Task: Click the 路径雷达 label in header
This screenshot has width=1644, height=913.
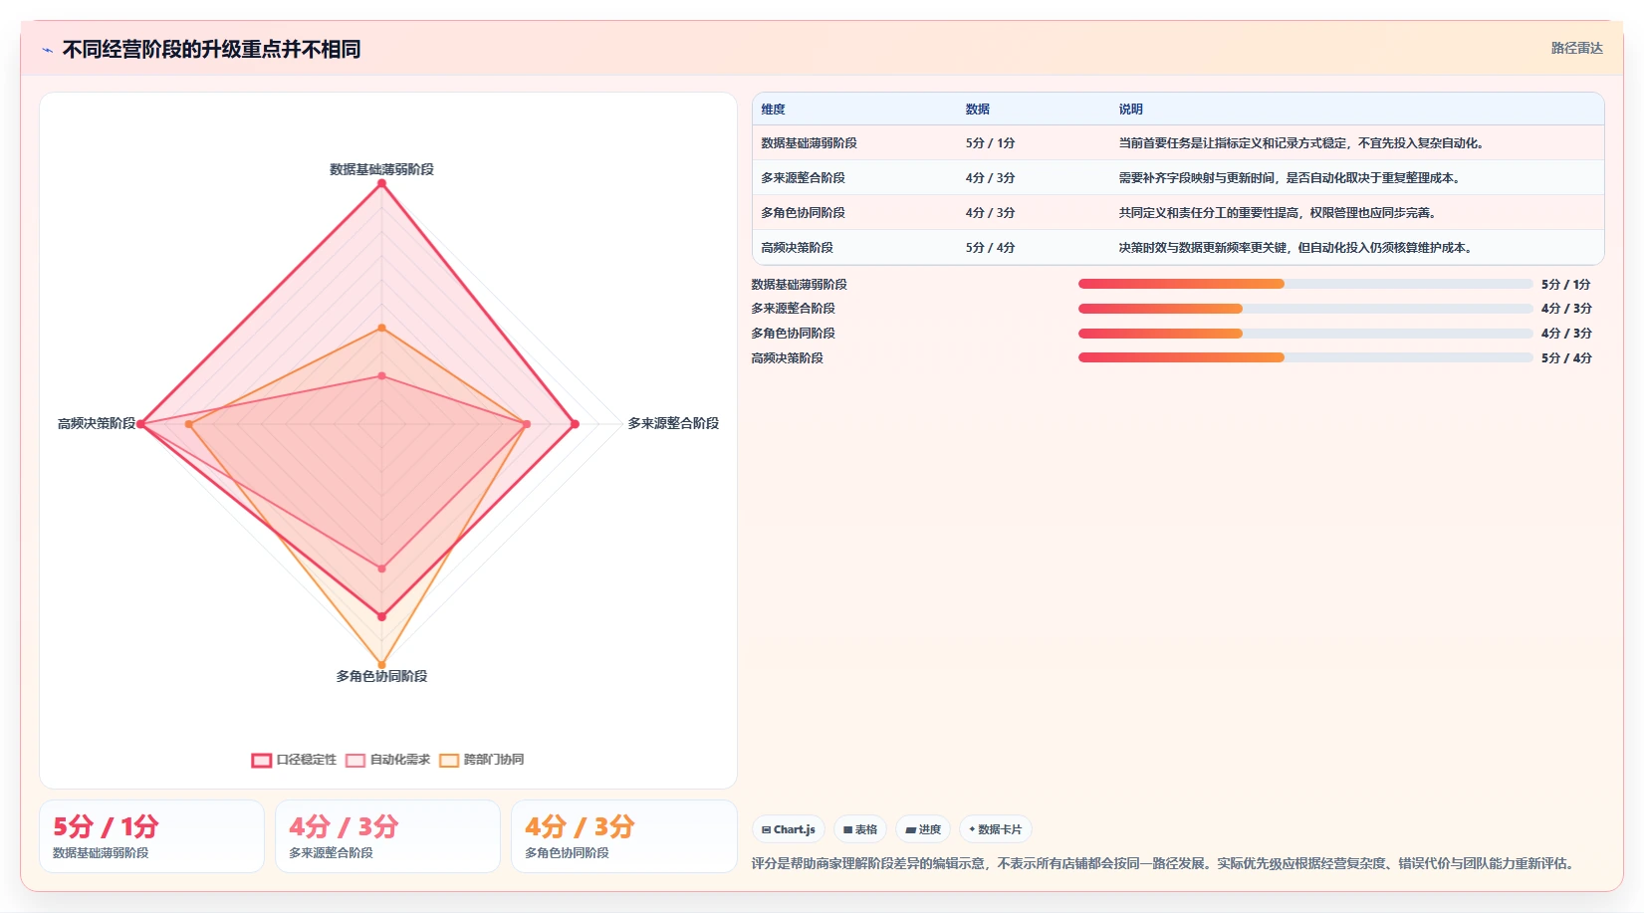Action: point(1576,48)
